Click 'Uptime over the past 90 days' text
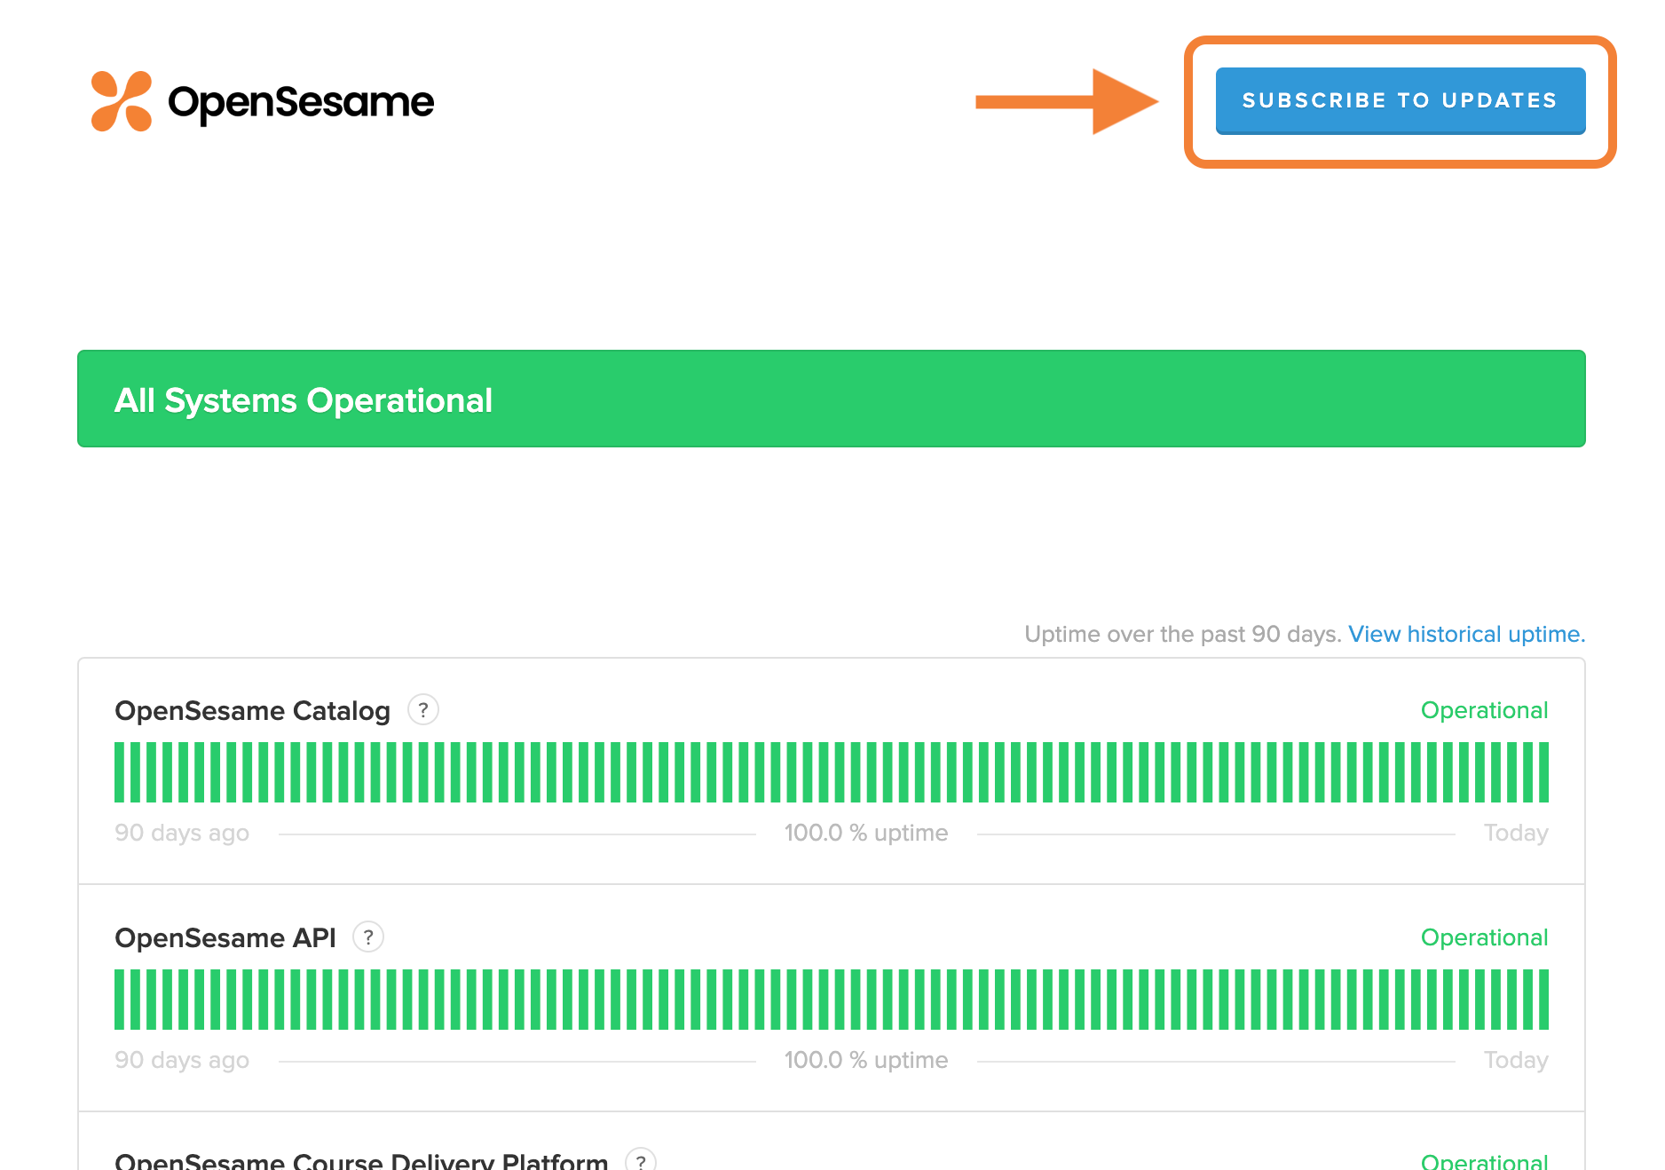This screenshot has width=1665, height=1170. point(1182,634)
